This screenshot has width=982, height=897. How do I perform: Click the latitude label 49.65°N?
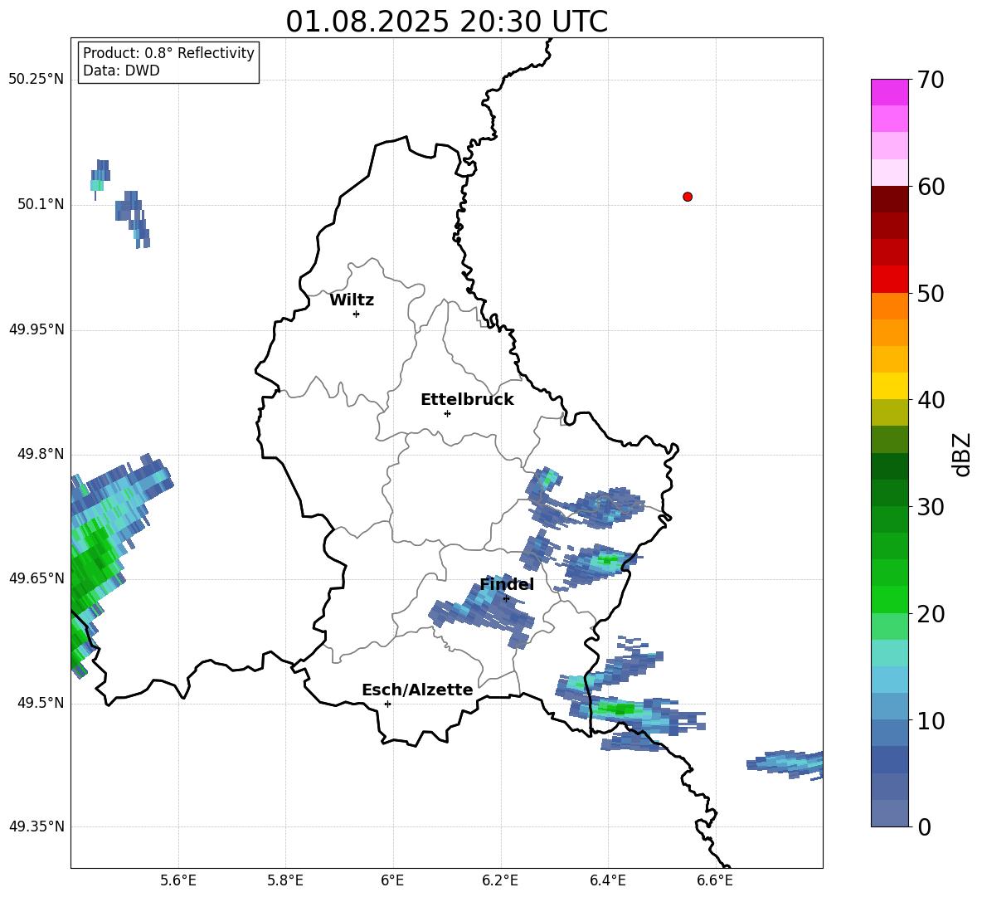click(x=36, y=578)
